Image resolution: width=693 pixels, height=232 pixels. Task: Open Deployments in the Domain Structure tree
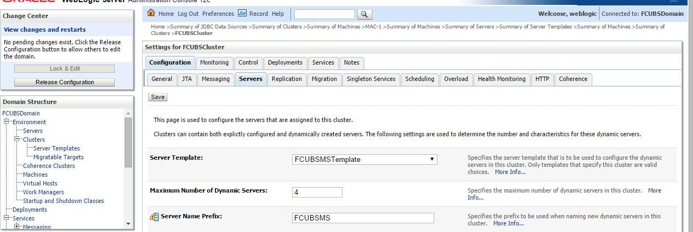[30, 210]
